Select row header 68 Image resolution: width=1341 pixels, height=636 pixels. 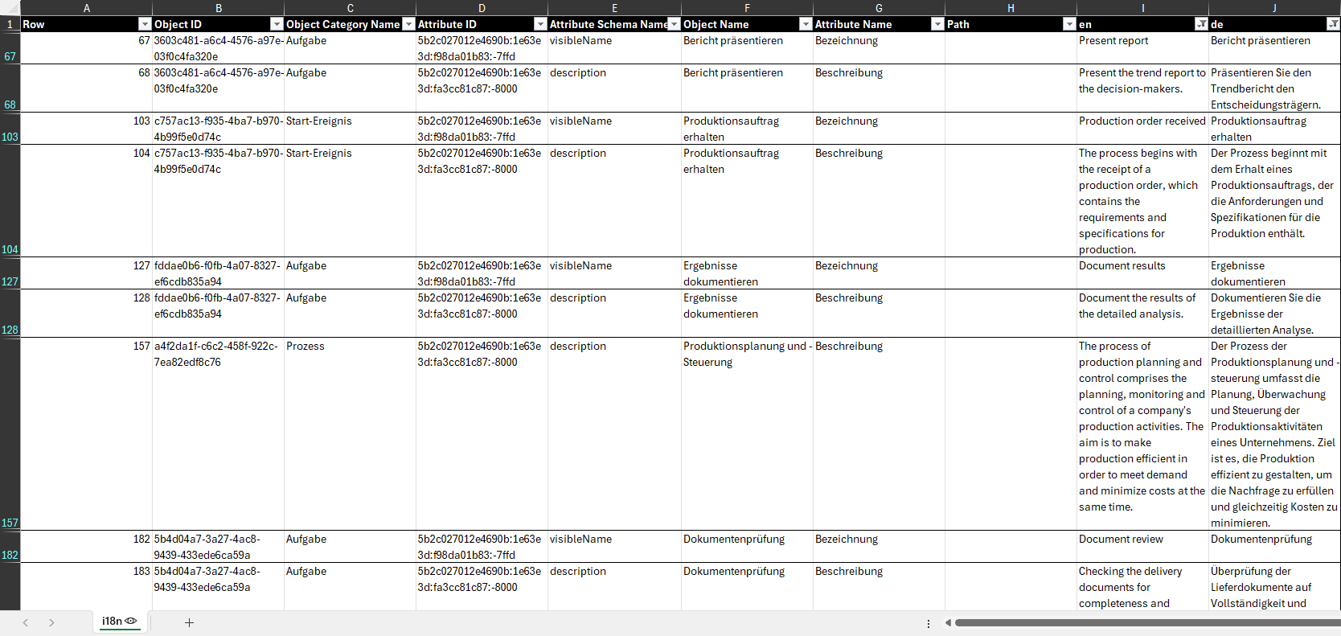click(10, 88)
